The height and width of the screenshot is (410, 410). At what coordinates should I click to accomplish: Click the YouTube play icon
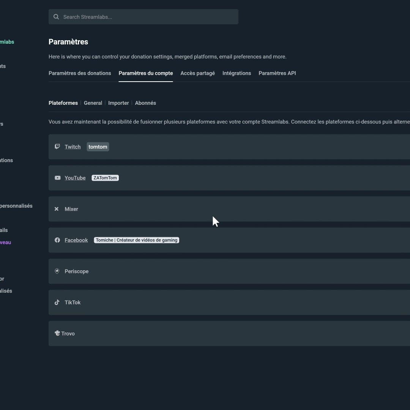(x=57, y=178)
